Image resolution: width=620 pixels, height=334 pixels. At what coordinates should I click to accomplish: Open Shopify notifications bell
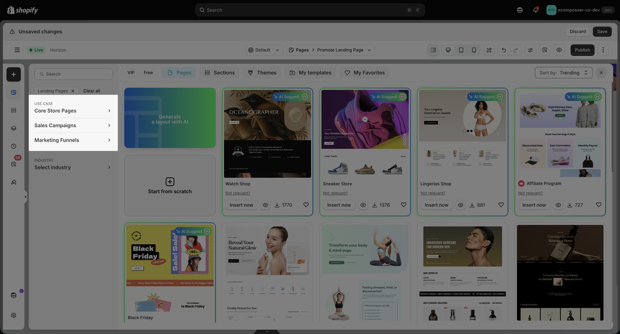(535, 10)
